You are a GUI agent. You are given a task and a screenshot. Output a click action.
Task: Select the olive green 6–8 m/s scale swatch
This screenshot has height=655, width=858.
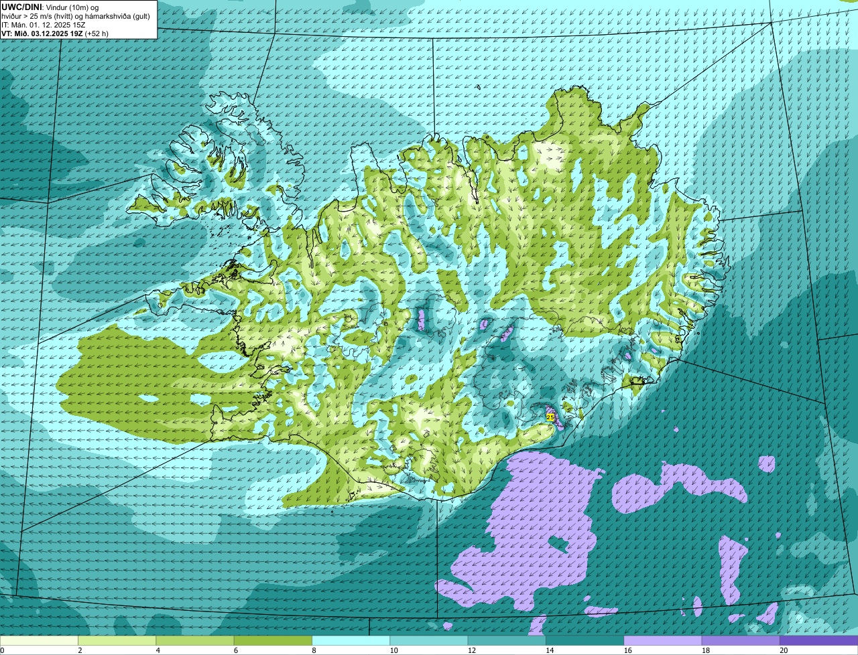click(x=273, y=641)
